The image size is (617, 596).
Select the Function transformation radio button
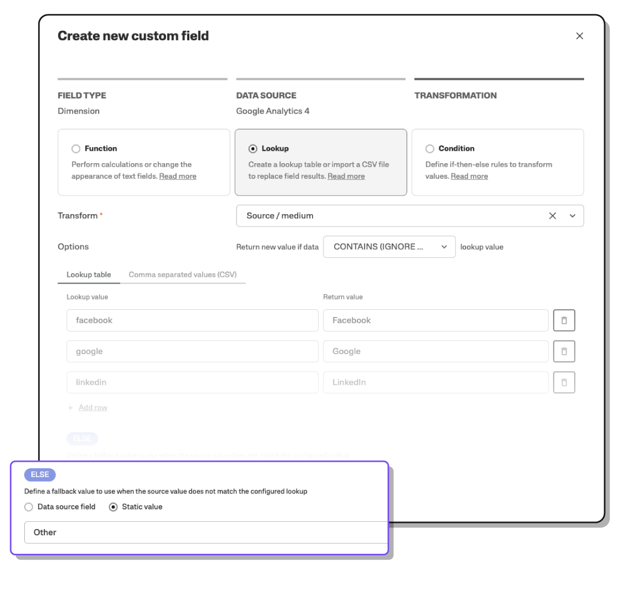[76, 149]
